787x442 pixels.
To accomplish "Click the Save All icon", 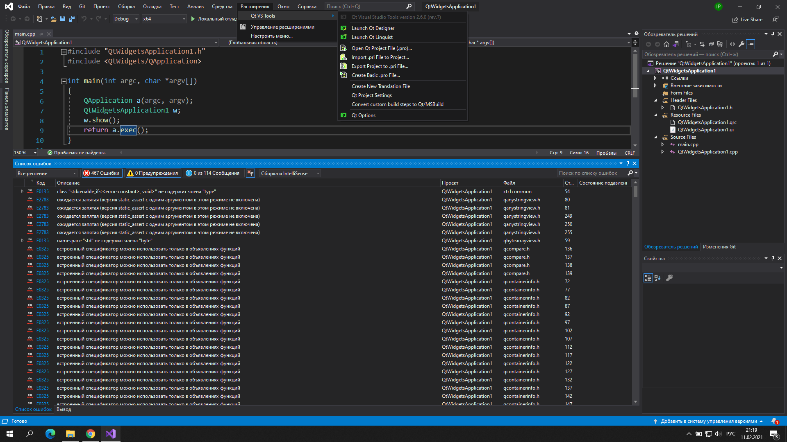I will tap(72, 19).
